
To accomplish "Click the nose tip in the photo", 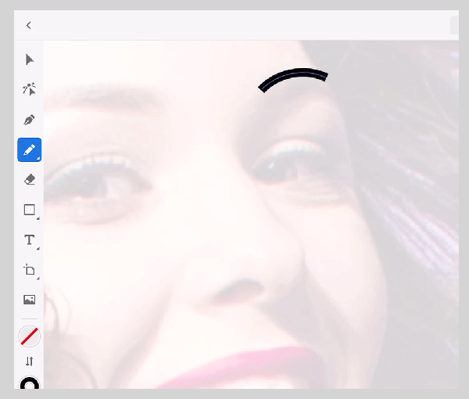I will point(234,291).
